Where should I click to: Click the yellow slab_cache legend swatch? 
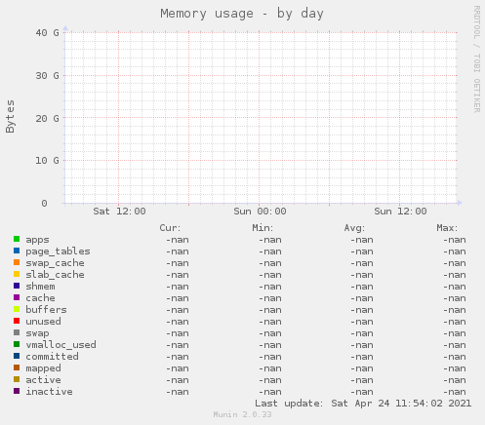(x=17, y=274)
